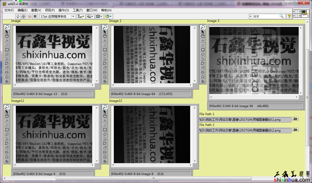The width and height of the screenshot is (312, 183).
Task: Pause execution with the toolbar Pause button
Action: coord(35,16)
